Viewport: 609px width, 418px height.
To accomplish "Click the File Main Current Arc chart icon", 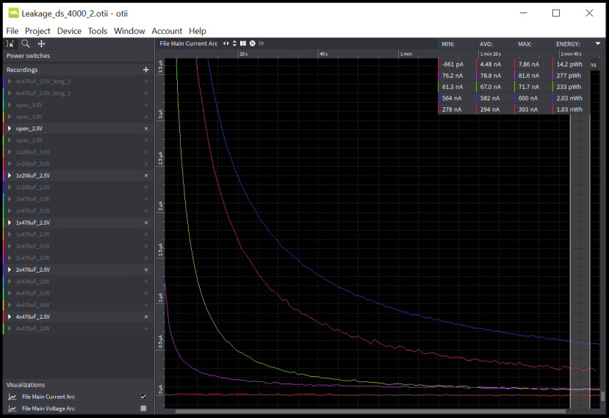I will [x=12, y=397].
